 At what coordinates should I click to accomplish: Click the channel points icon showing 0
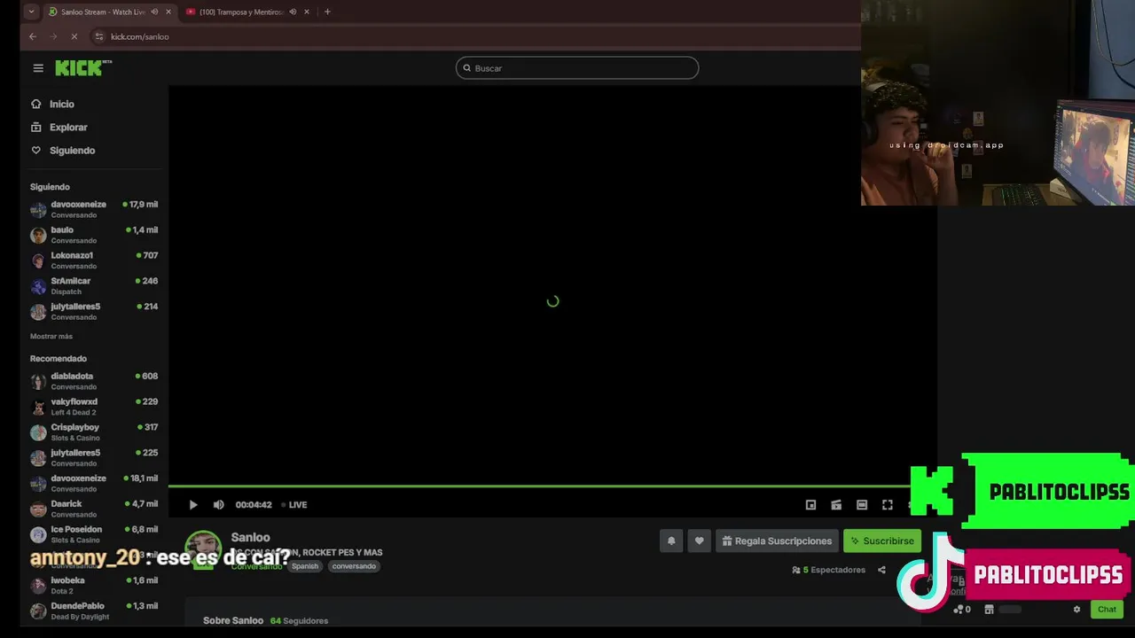tap(961, 610)
